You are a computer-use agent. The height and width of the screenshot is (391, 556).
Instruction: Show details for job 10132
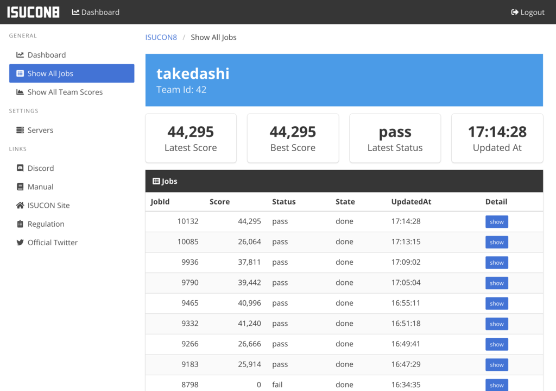(496, 221)
